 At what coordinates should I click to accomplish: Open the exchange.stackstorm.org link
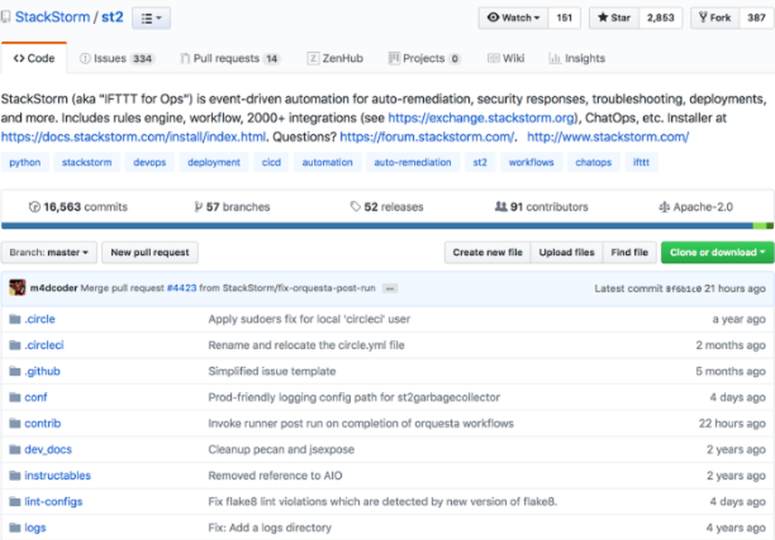pos(482,118)
